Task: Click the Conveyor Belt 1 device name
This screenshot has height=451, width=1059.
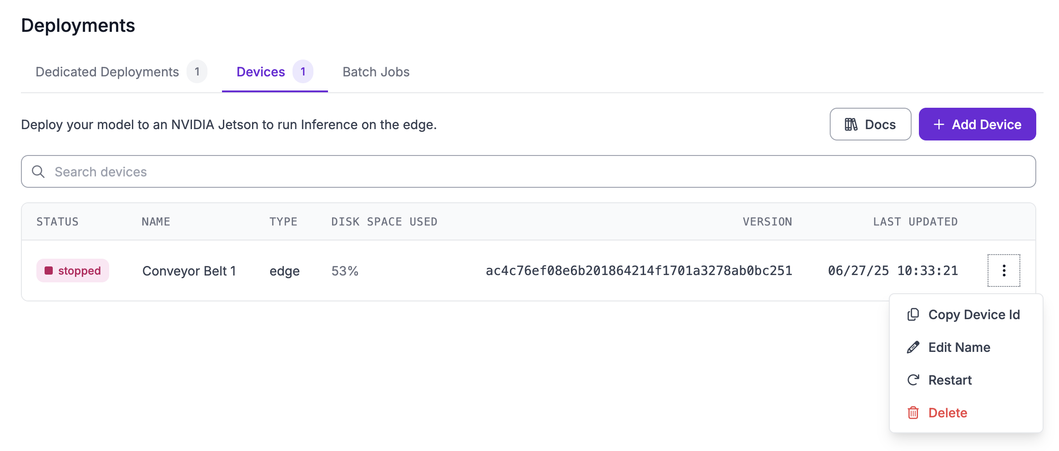Action: point(189,271)
